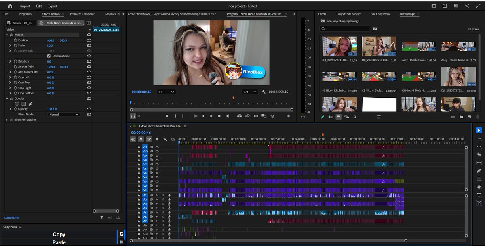Click the bin search field
This screenshot has width=485, height=246.
pyautogui.click(x=345, y=29)
